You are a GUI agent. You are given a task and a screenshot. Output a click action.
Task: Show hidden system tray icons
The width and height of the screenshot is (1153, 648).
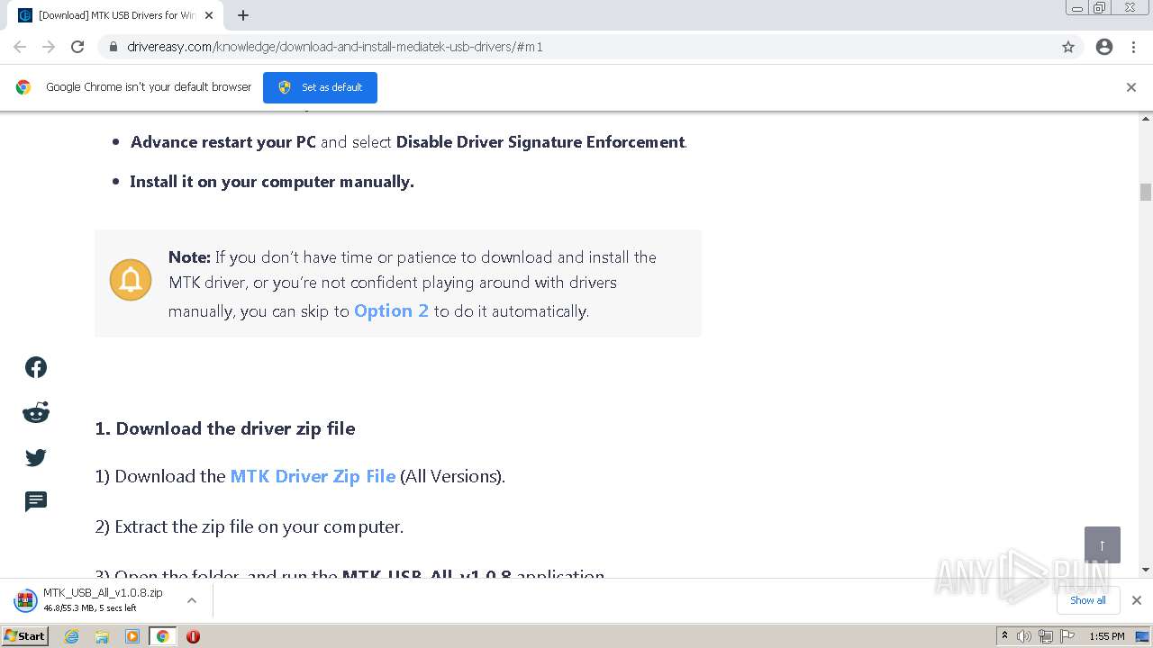click(x=1004, y=636)
